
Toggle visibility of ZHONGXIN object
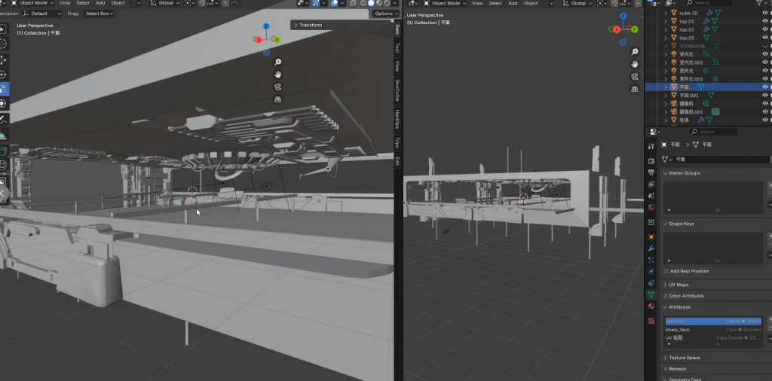pyautogui.click(x=765, y=46)
